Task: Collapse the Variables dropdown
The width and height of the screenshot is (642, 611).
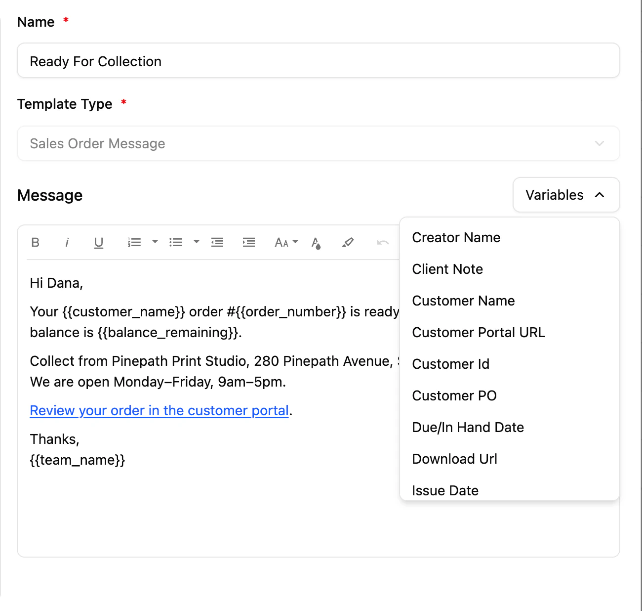Action: 566,195
